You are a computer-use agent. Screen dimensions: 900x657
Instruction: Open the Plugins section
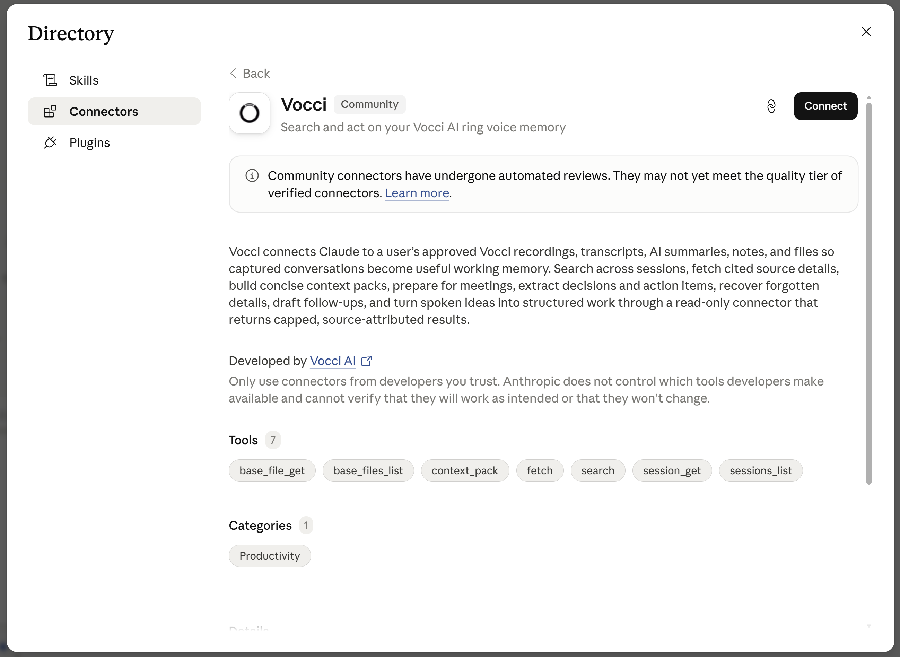(x=114, y=143)
